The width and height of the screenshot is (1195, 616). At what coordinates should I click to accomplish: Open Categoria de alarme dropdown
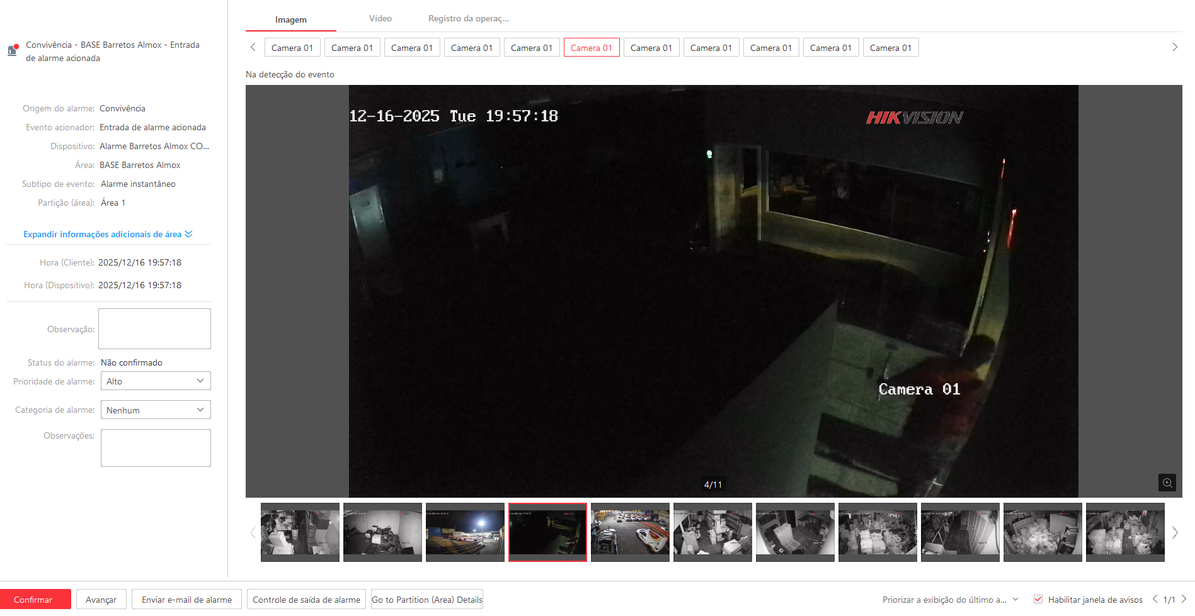point(156,410)
